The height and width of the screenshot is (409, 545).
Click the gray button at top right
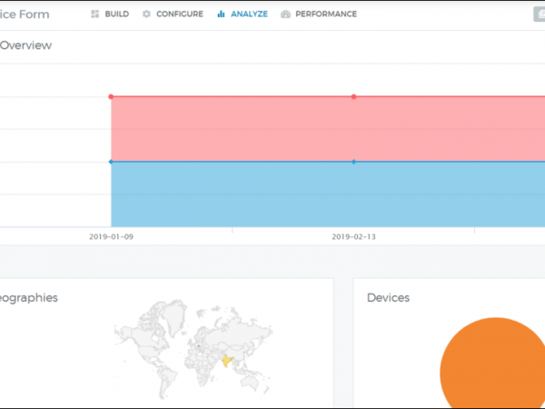[x=539, y=15]
